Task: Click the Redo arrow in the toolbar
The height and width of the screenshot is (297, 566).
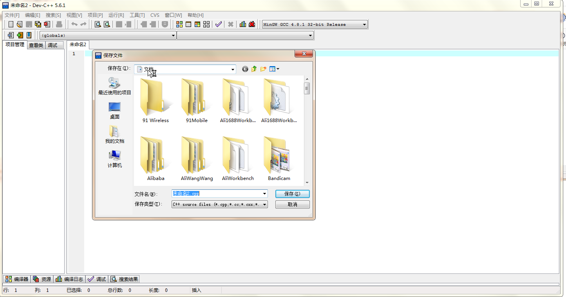Action: click(83, 24)
